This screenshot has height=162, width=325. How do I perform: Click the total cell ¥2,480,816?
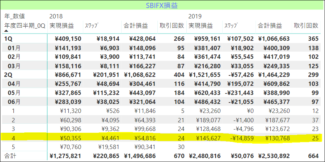(x=205, y=156)
